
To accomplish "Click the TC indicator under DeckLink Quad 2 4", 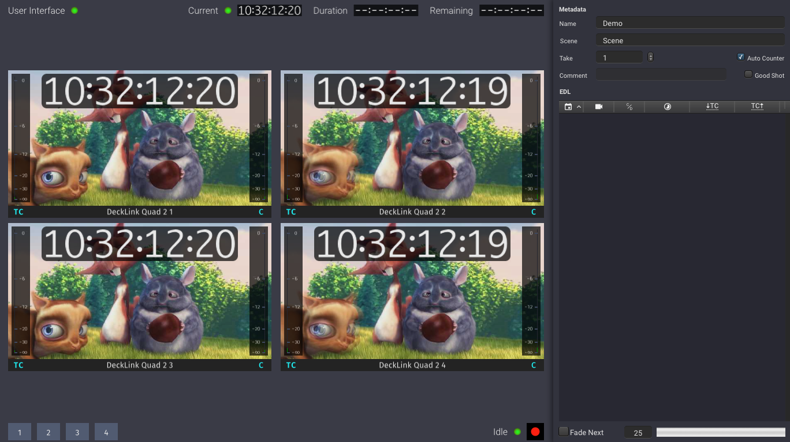I will (291, 365).
